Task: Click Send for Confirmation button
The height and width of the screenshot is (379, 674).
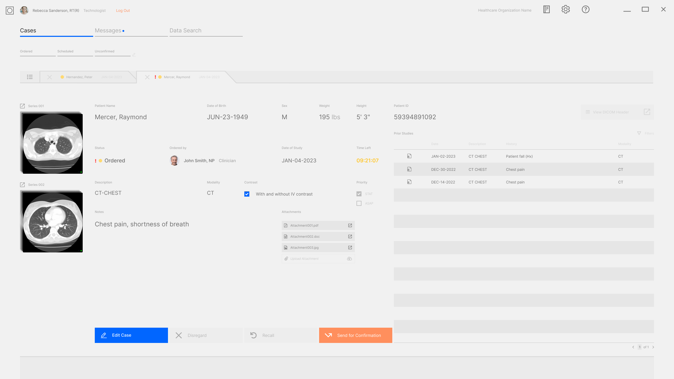Action: [355, 335]
